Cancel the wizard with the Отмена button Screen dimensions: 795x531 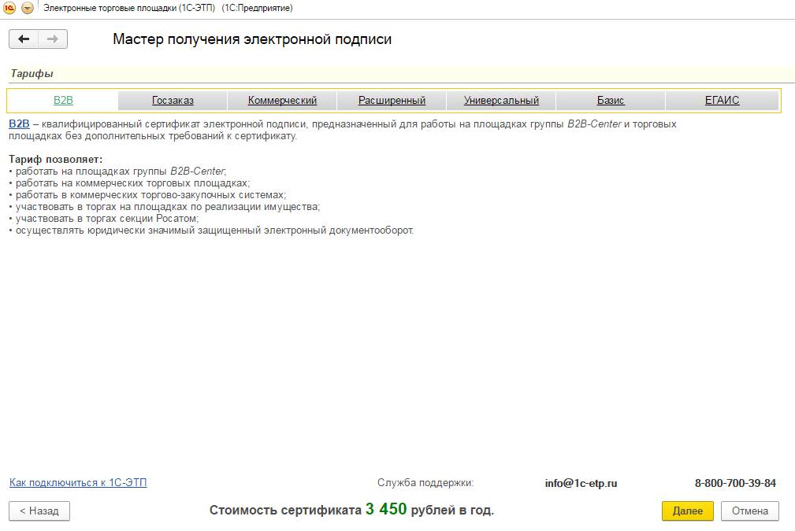click(750, 511)
